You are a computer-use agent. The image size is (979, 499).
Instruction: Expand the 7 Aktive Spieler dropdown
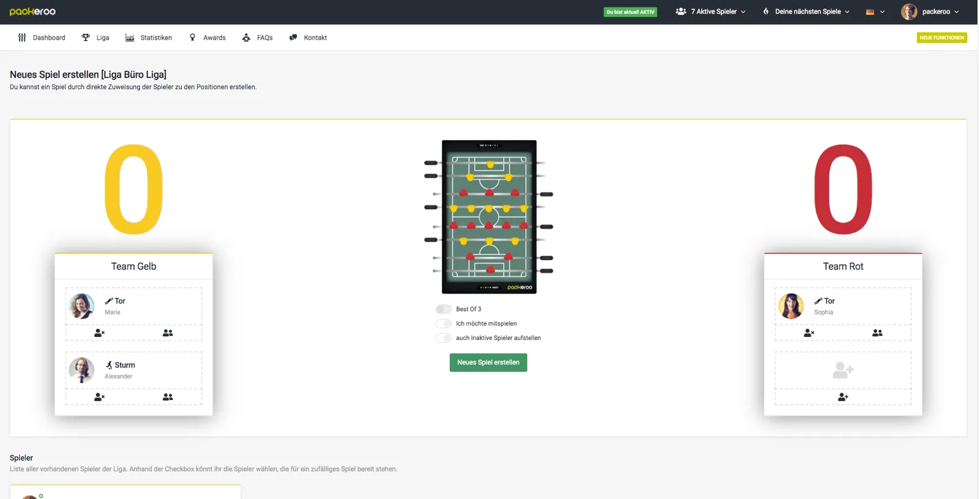click(x=710, y=12)
